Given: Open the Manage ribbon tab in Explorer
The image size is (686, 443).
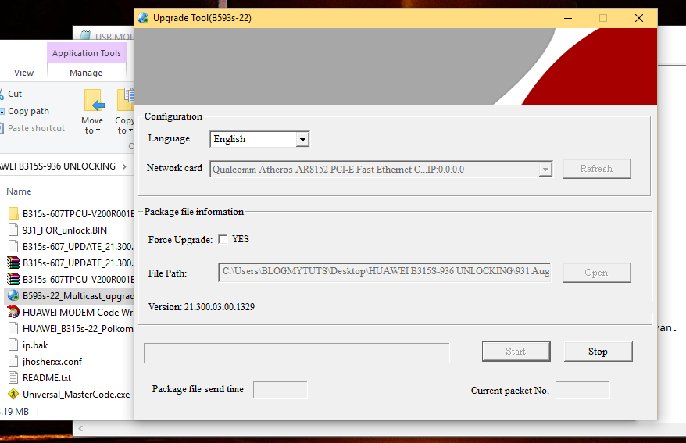Looking at the screenshot, I should tap(86, 73).
